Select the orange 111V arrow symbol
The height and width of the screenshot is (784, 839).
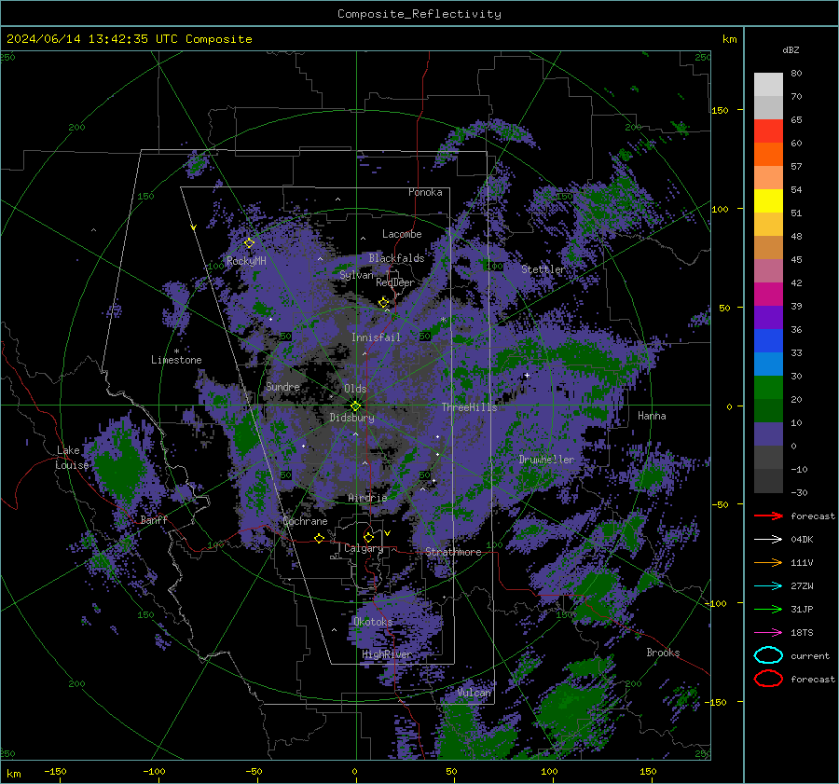768,562
